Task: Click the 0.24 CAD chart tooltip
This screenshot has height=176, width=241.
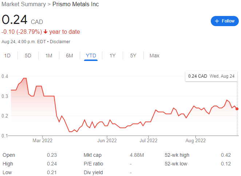Action: pyautogui.click(x=212, y=76)
